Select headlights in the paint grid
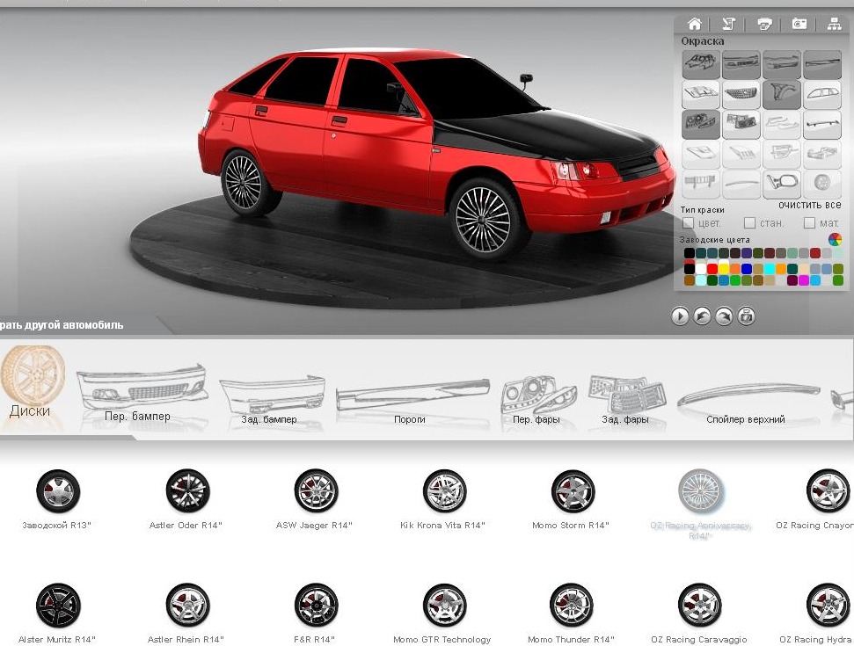 coord(701,125)
